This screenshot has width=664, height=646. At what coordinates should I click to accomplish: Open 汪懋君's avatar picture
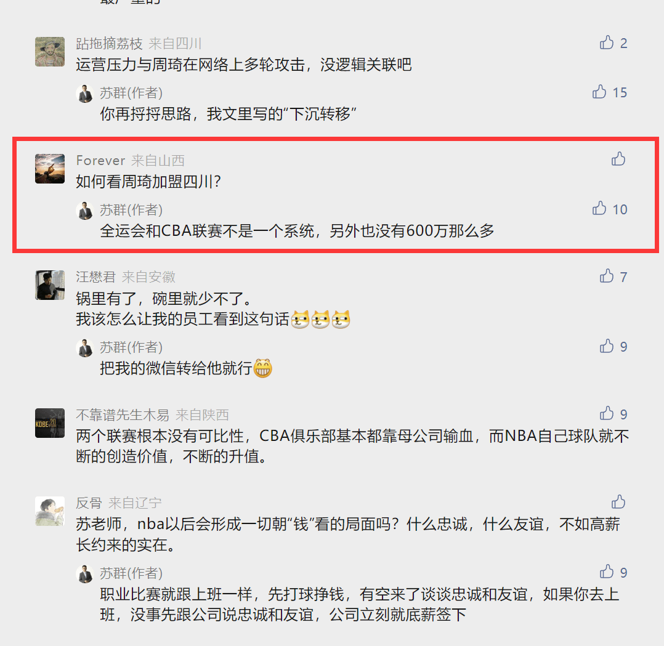pyautogui.click(x=50, y=285)
